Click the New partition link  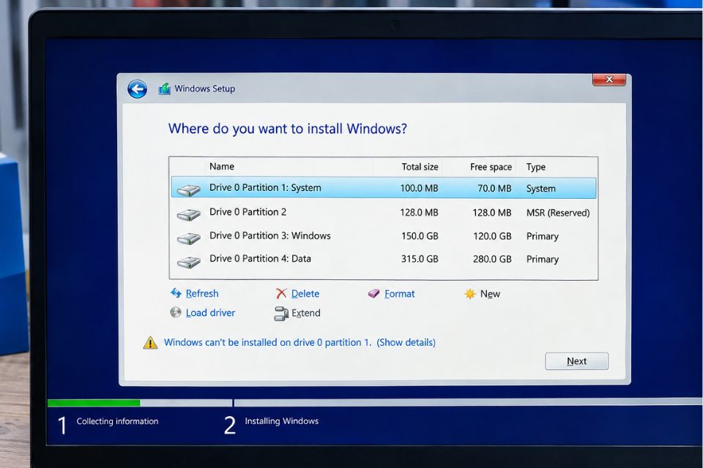click(490, 294)
